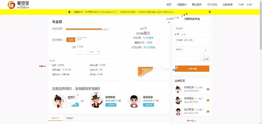Close the yellow notice banner

pyautogui.click(x=210, y=12)
